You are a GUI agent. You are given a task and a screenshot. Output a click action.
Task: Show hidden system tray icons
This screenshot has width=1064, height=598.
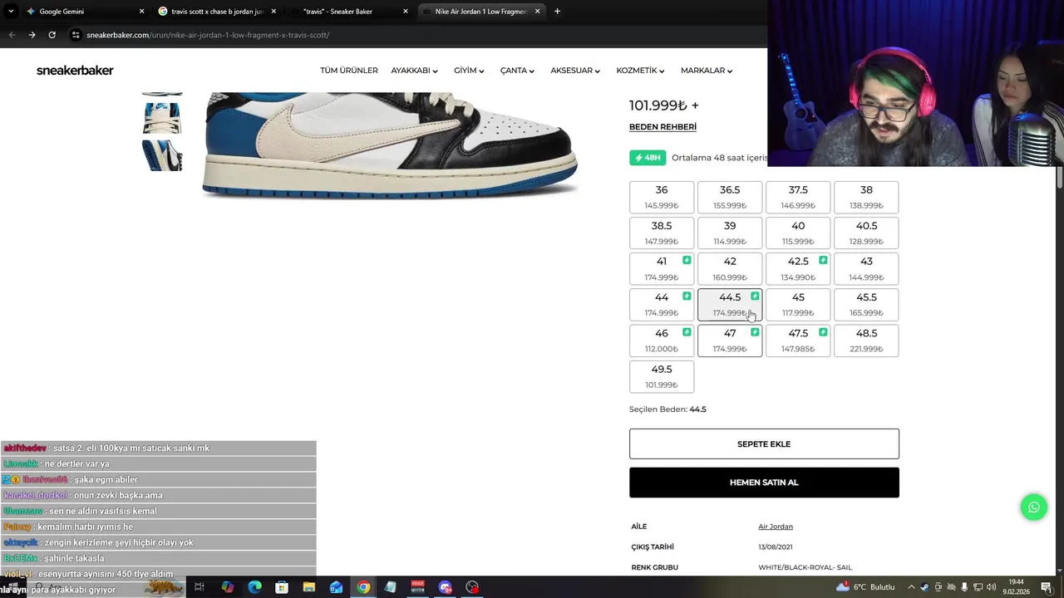[911, 587]
